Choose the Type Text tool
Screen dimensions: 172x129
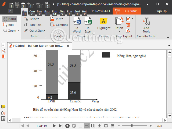[33, 25]
